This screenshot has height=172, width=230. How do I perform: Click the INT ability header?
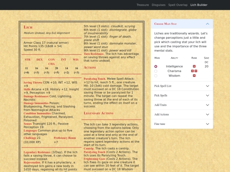pyautogui.click(x=63, y=60)
